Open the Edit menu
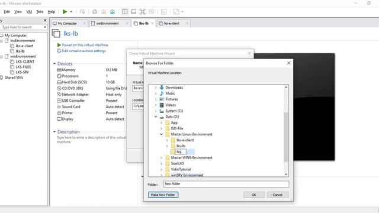 pos(7,12)
